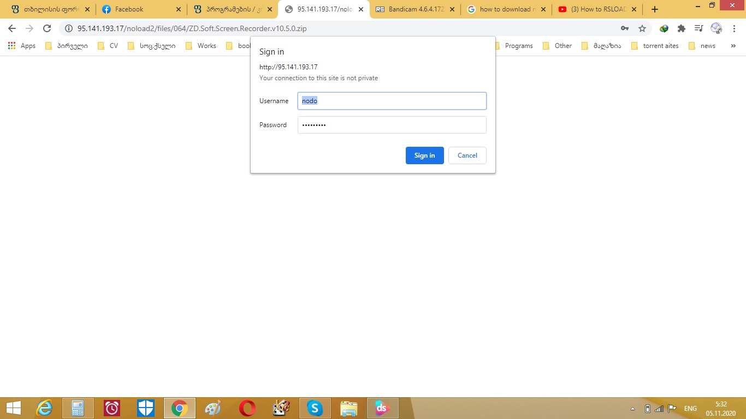Open the Internet Download Manager extension
The height and width of the screenshot is (419, 746).
click(x=664, y=28)
